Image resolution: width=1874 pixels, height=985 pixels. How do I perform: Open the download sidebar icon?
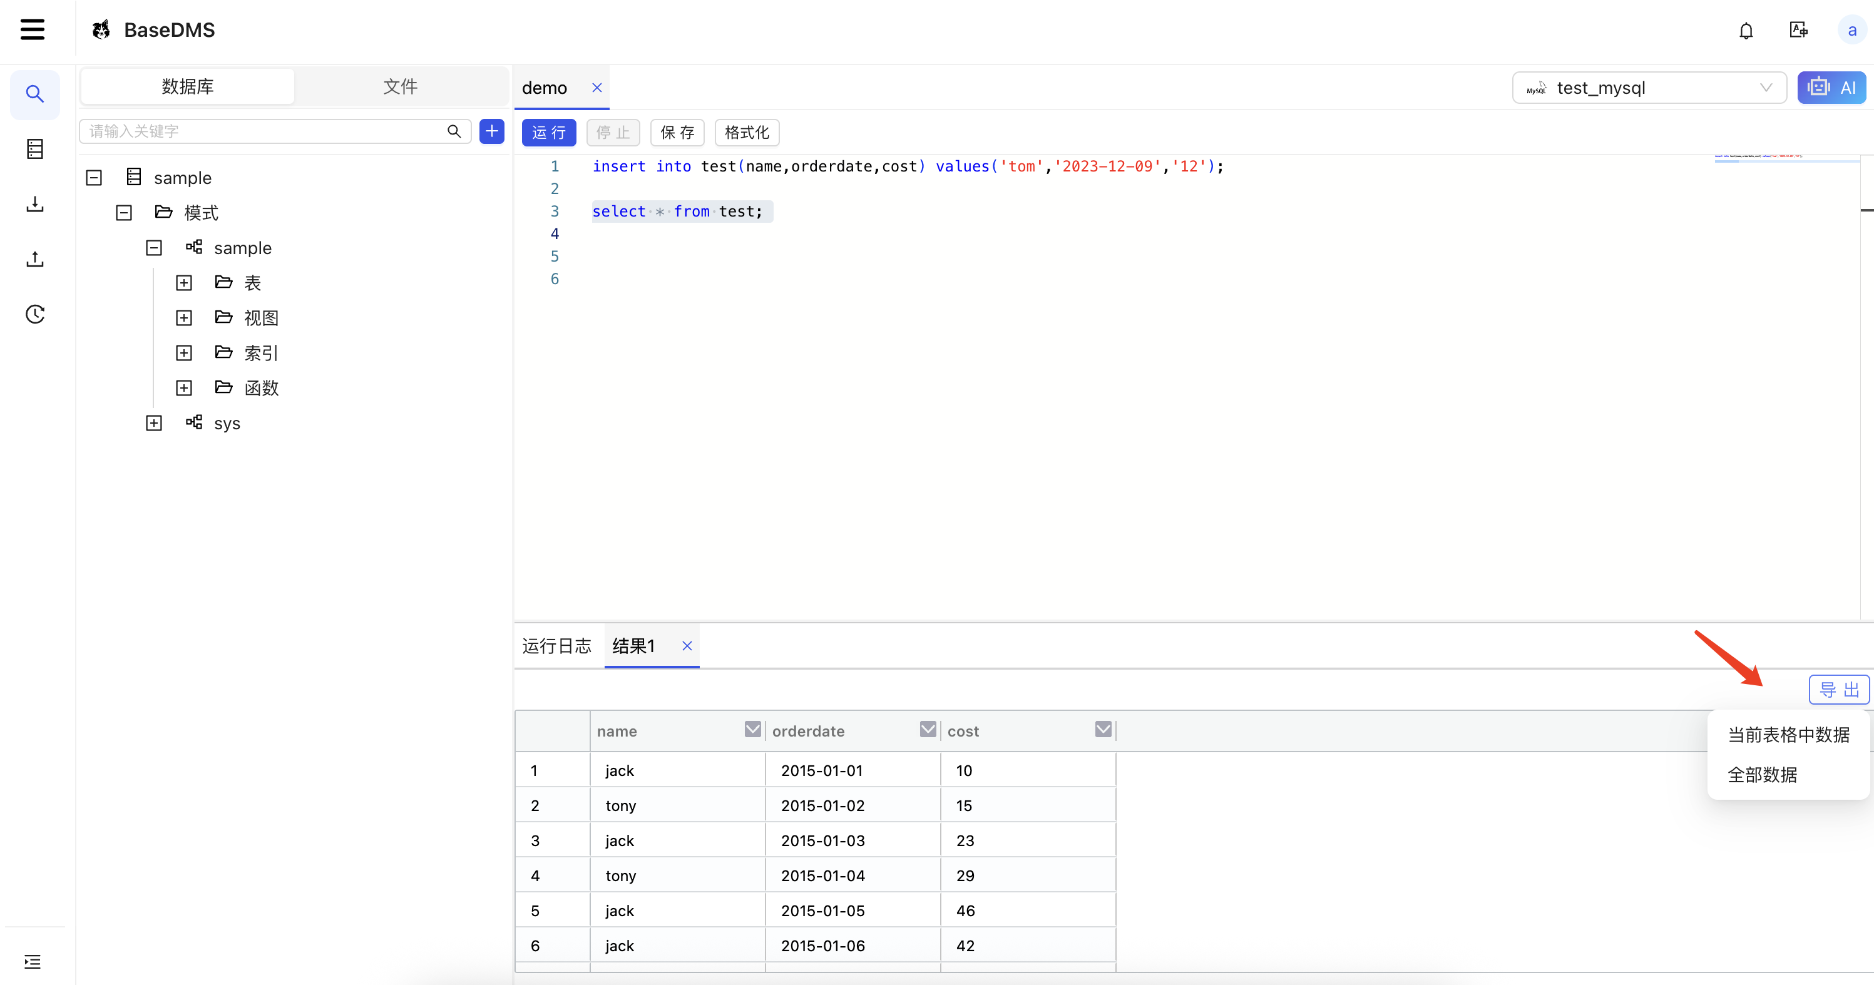coord(35,205)
